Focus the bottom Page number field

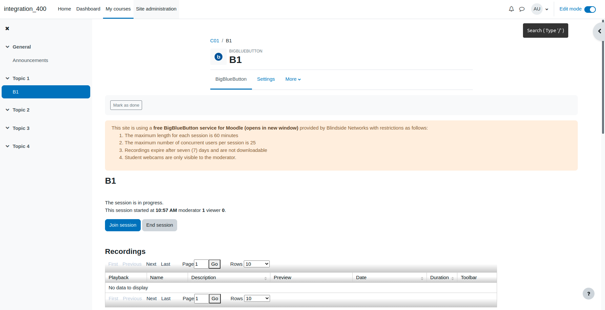tap(201, 299)
